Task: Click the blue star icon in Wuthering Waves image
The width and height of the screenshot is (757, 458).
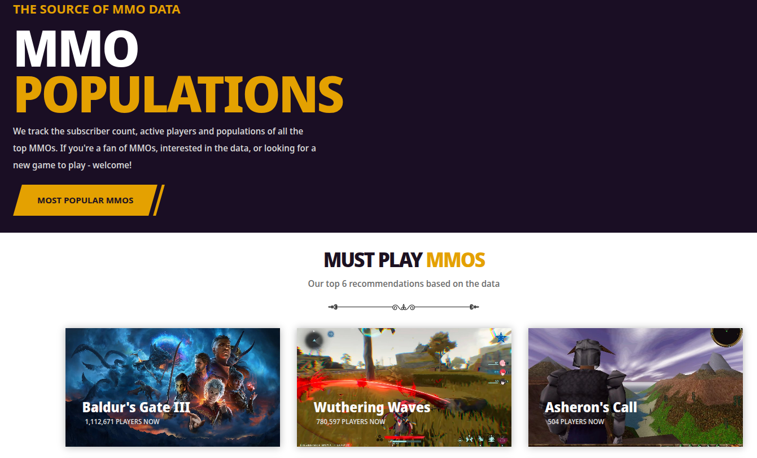Action: click(x=501, y=338)
